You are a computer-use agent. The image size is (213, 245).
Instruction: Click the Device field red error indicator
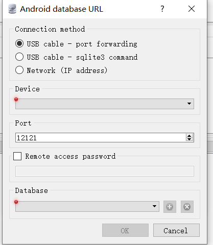pyautogui.click(x=16, y=99)
